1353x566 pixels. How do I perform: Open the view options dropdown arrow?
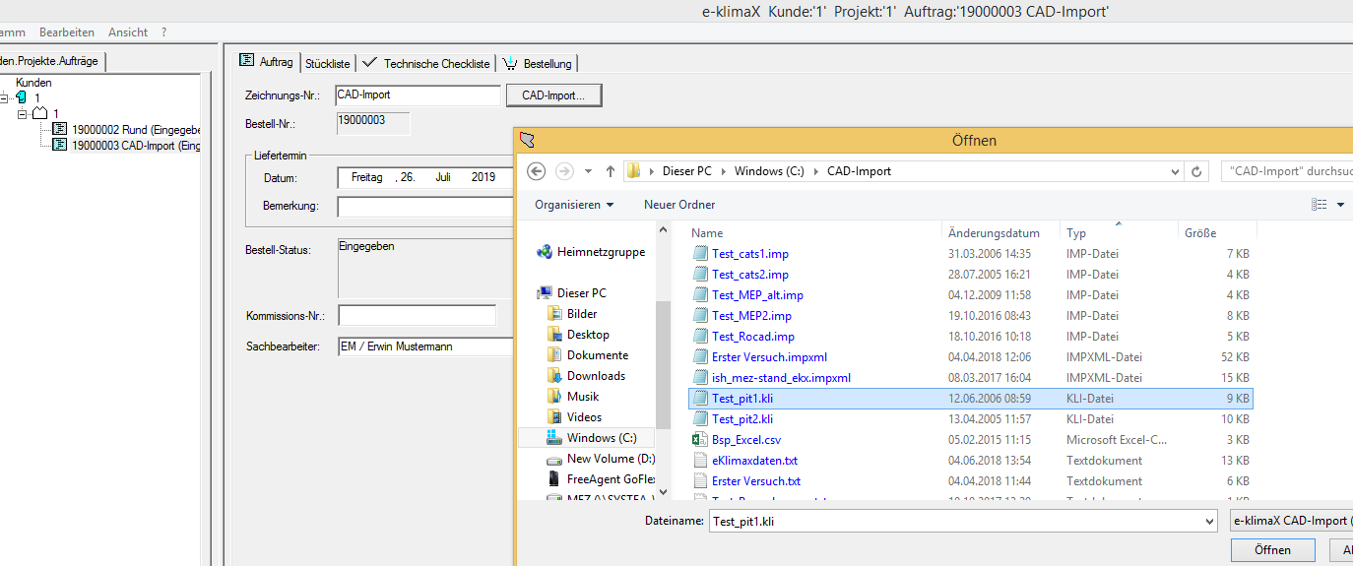[x=1340, y=205]
